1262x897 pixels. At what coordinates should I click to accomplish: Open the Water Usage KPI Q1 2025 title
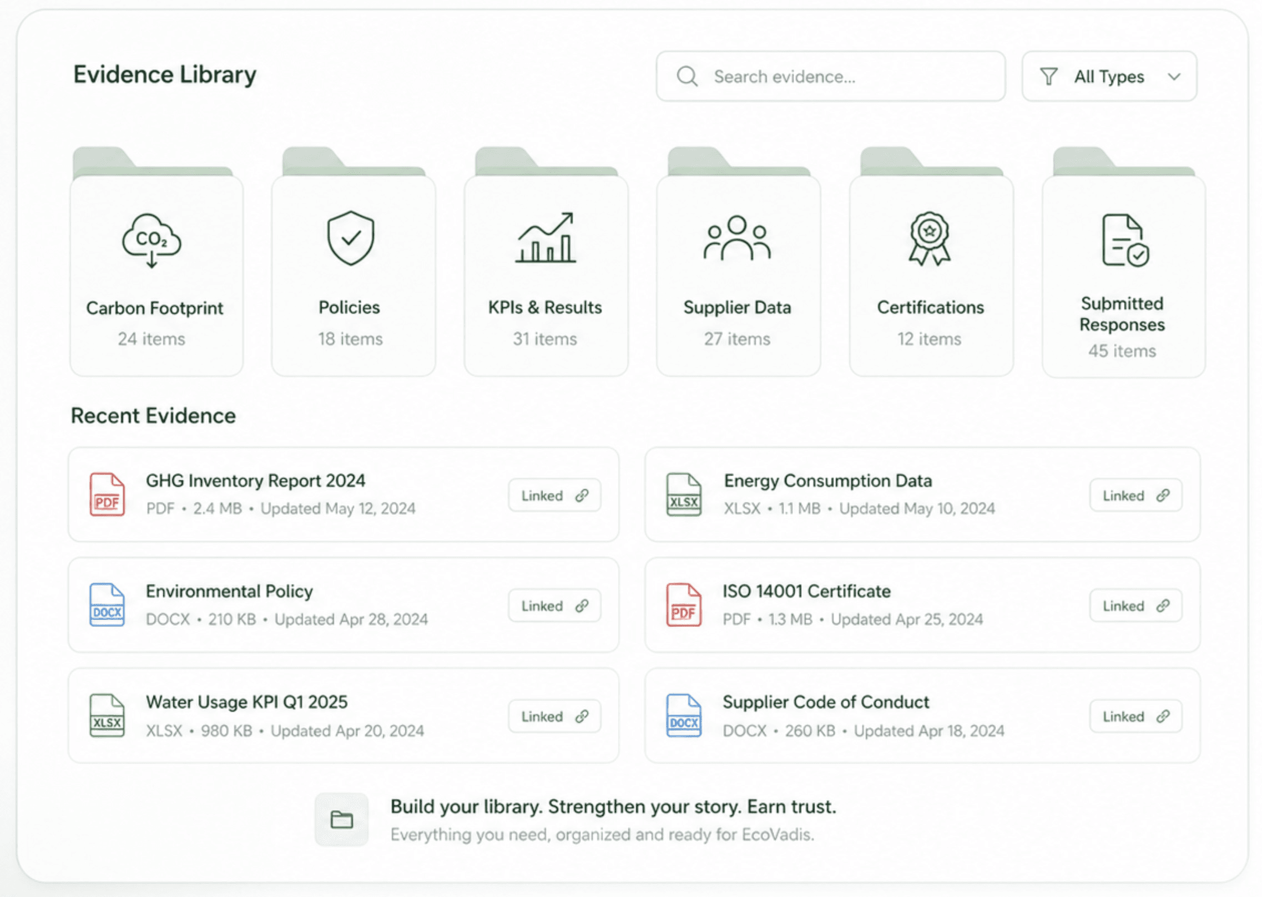pyautogui.click(x=246, y=702)
